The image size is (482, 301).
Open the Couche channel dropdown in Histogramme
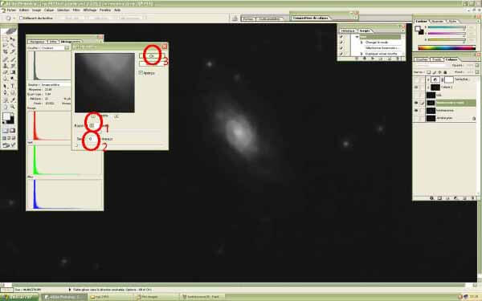[55, 48]
